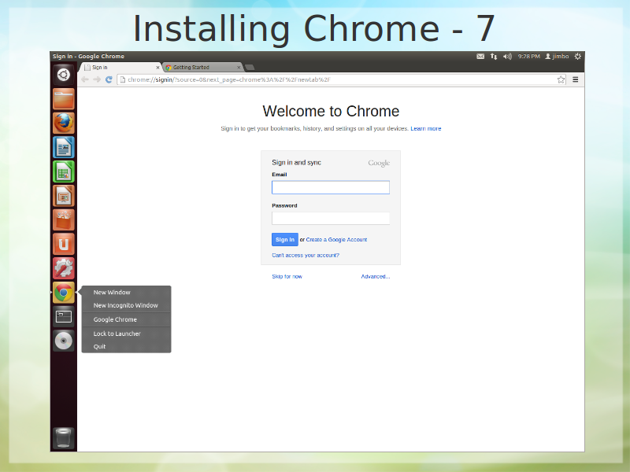Open the system power gear menu
The image size is (630, 472).
tap(578, 56)
